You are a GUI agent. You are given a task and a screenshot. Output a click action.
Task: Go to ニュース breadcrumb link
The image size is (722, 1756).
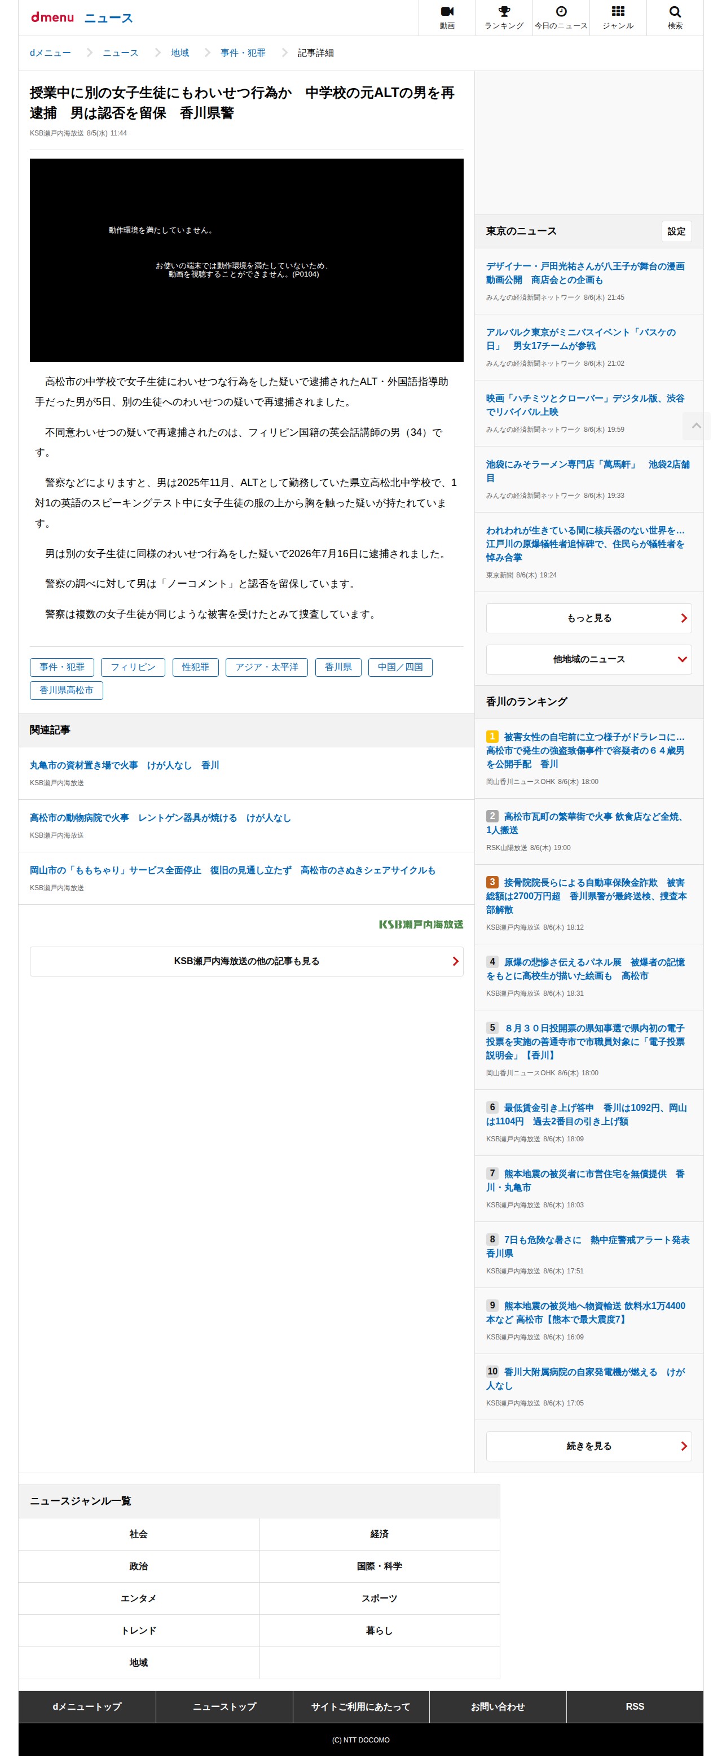[x=121, y=52]
